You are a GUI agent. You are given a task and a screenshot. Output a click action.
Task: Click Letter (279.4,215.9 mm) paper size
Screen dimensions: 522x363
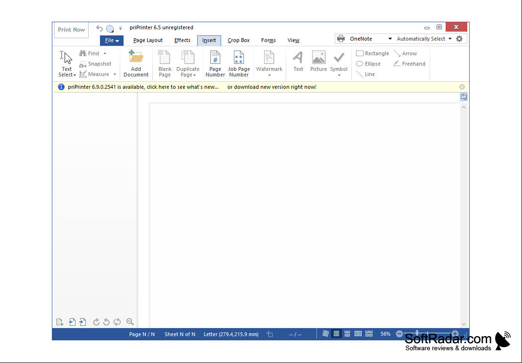[x=231, y=334]
